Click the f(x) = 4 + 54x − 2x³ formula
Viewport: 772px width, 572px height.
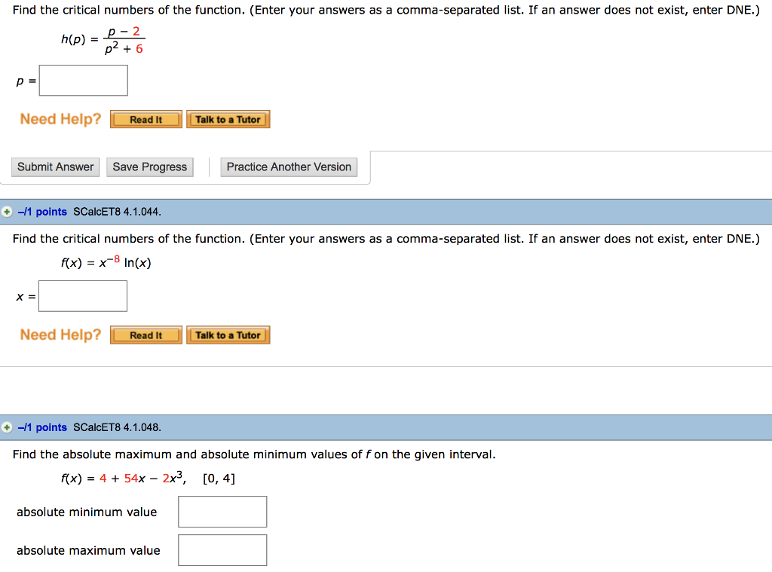click(148, 478)
